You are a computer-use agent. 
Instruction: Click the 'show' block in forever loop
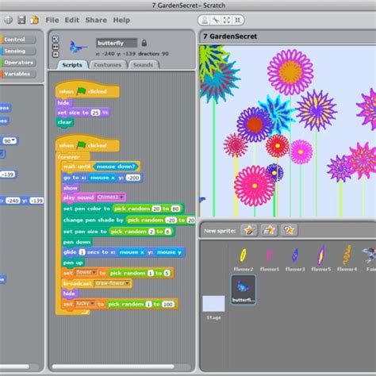[71, 188]
